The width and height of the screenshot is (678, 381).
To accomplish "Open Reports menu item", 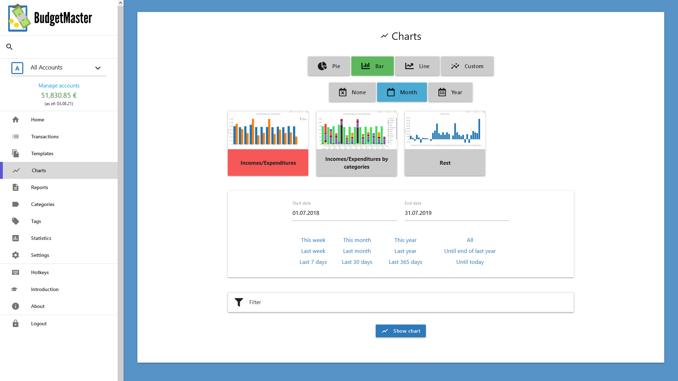I will point(59,187).
